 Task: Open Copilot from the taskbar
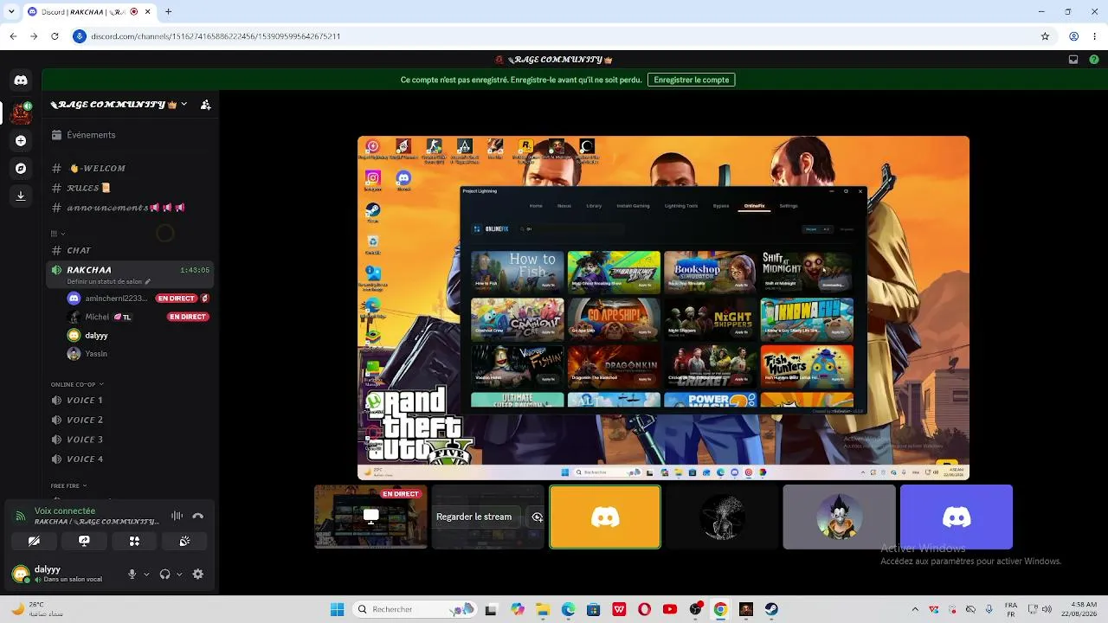pos(518,609)
